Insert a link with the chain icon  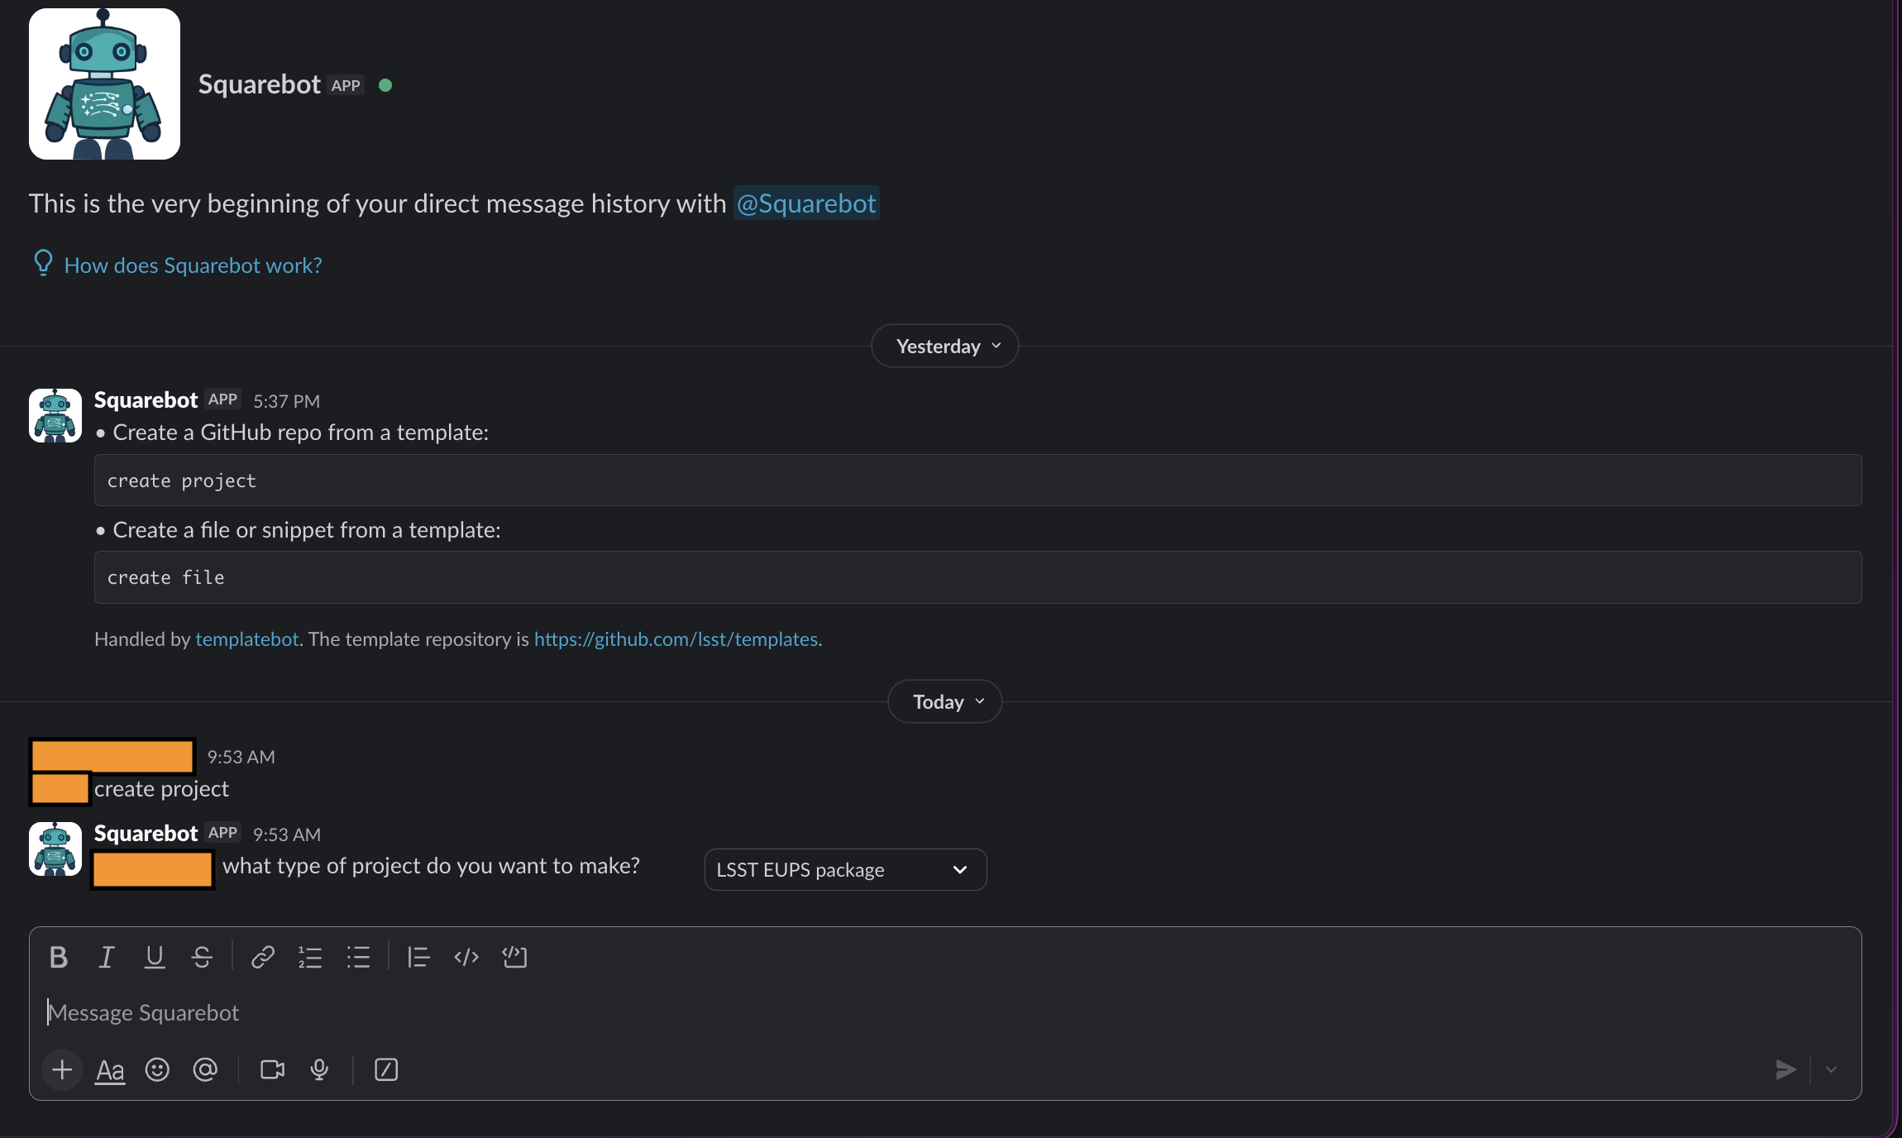(x=263, y=957)
